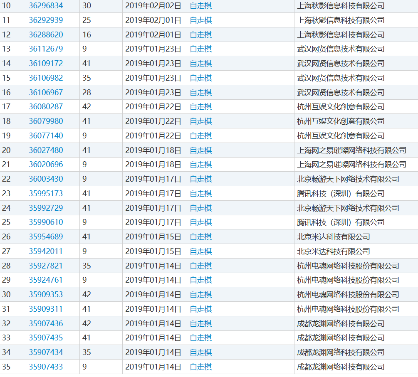Select date 2019年01月15日 in row 26
The width and height of the screenshot is (418, 377).
(153, 237)
